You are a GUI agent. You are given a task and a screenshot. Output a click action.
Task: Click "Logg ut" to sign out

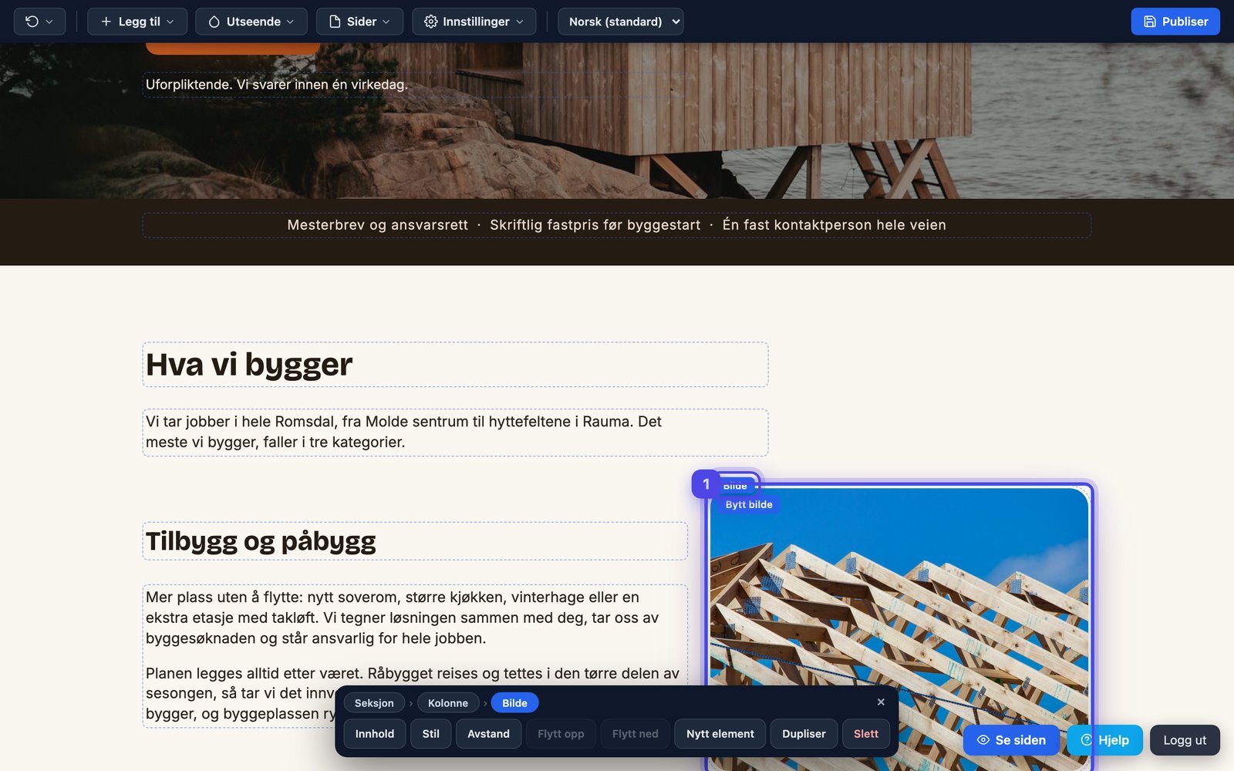(x=1185, y=740)
